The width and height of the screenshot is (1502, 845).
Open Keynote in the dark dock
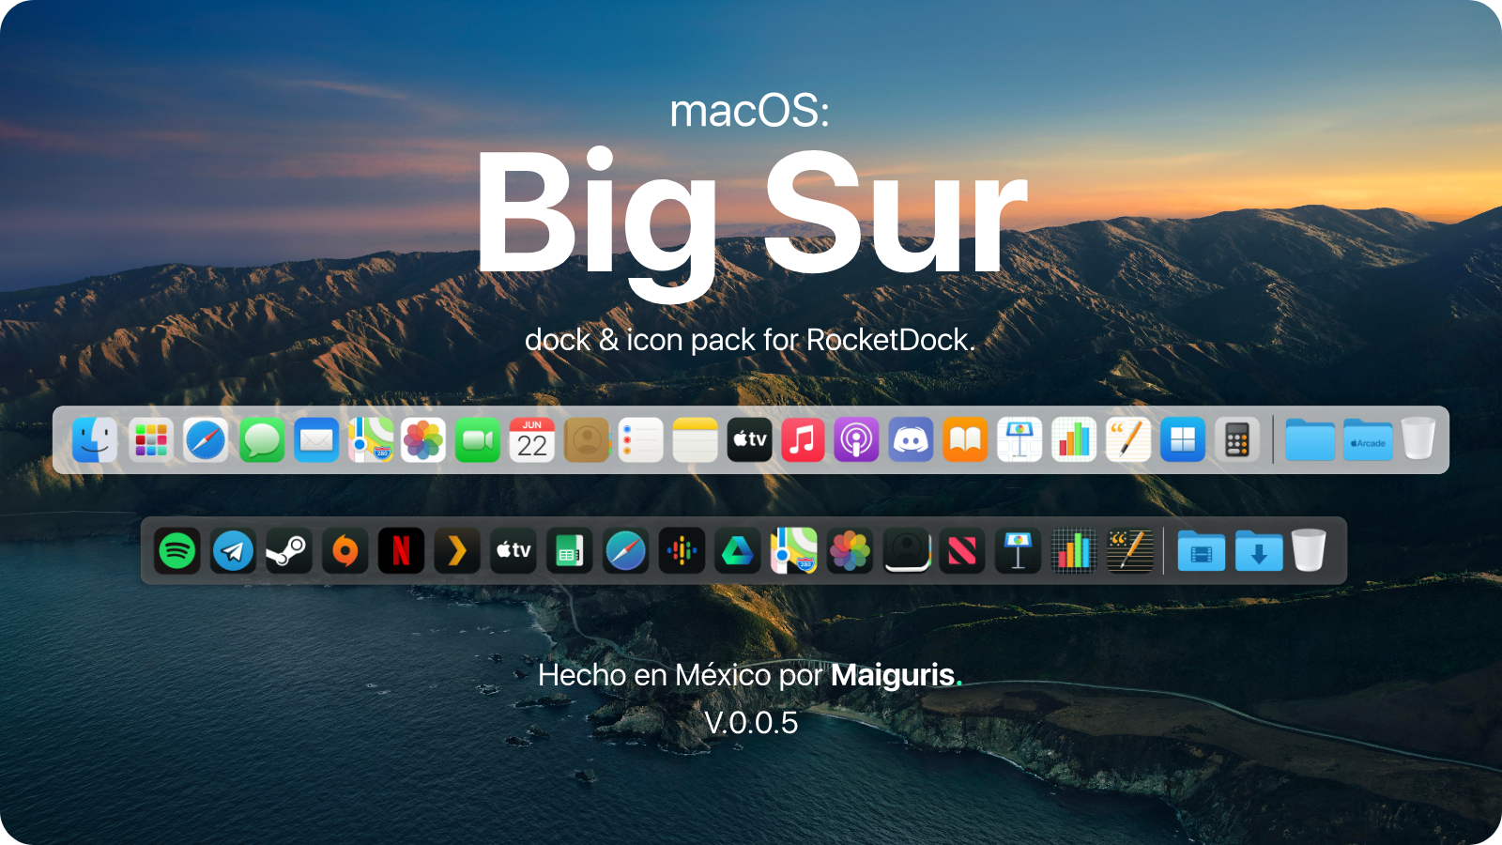[1019, 550]
